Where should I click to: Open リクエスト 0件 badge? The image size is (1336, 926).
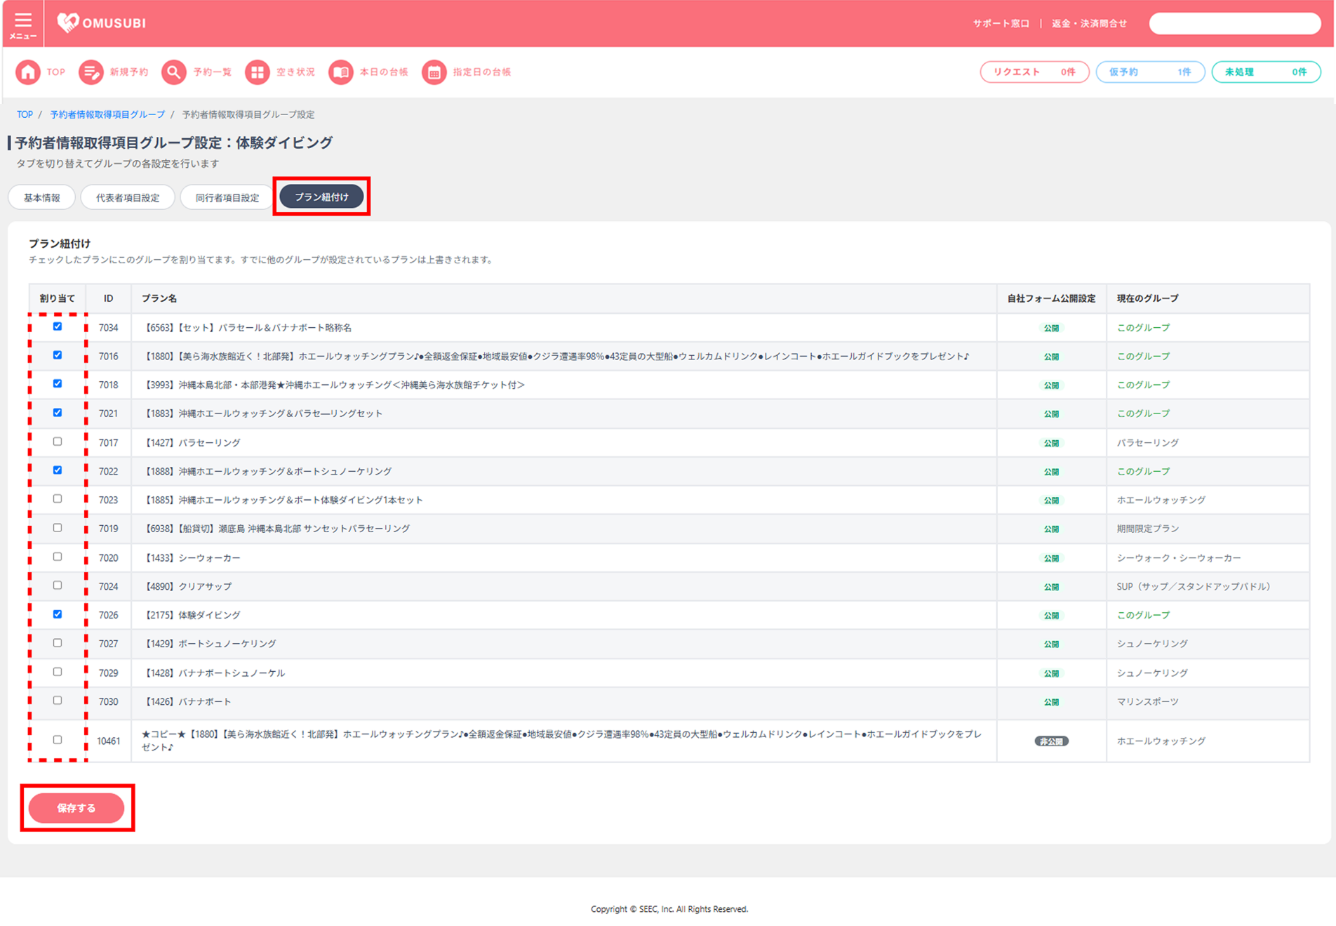point(1034,72)
